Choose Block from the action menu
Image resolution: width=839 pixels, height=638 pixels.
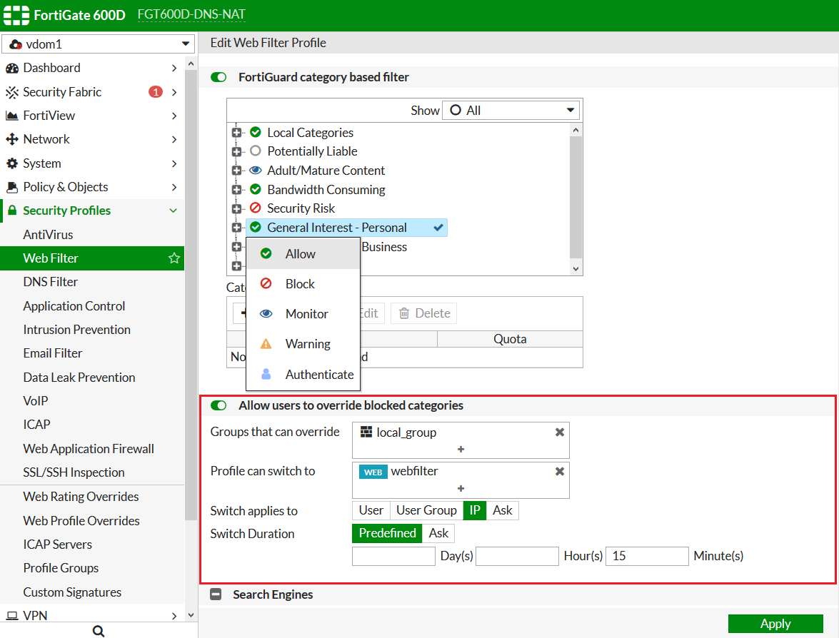[300, 284]
